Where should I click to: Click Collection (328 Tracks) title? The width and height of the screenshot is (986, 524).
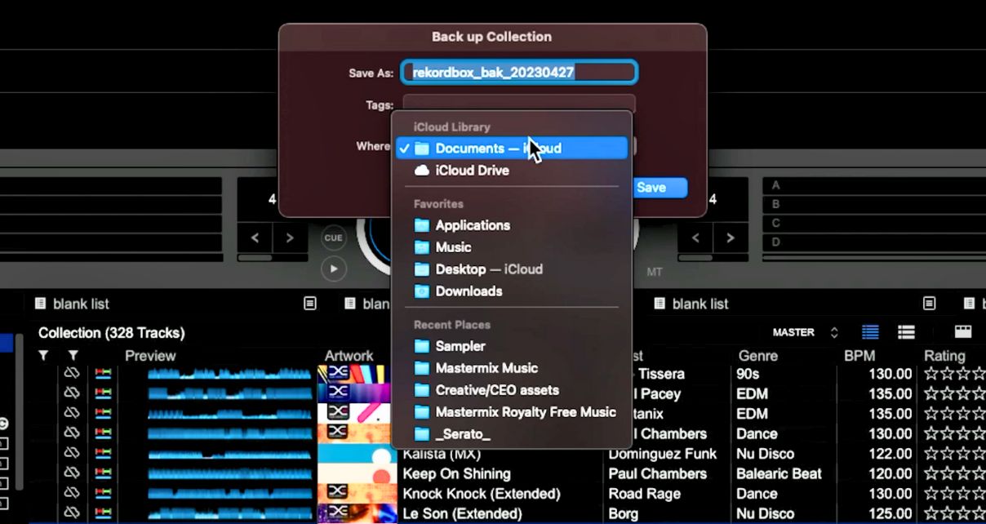[x=112, y=333]
